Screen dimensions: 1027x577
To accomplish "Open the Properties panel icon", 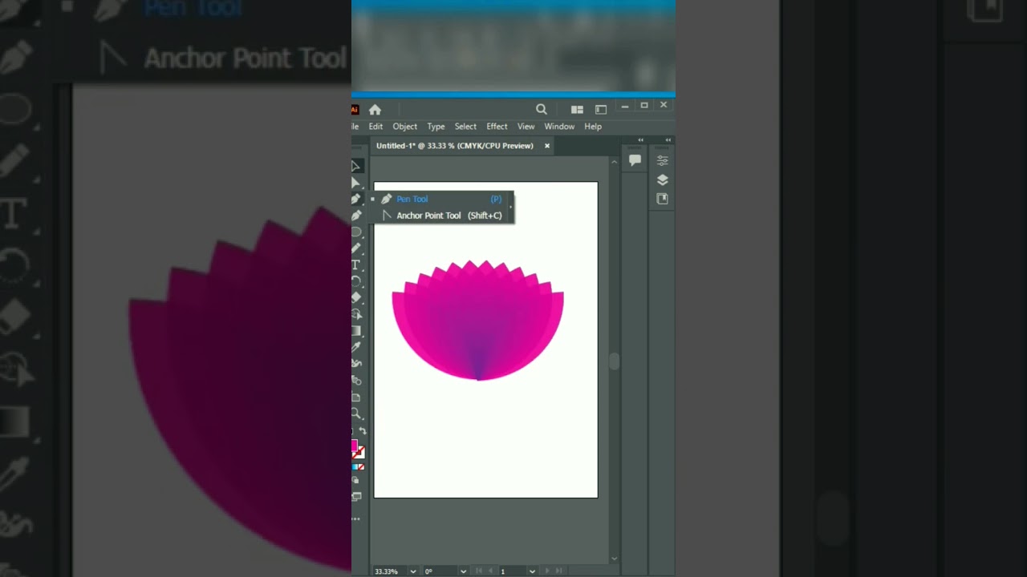I will coord(663,160).
